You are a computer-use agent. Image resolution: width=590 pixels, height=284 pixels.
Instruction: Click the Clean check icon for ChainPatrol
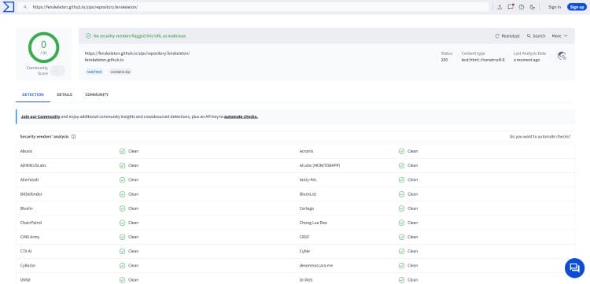122,223
